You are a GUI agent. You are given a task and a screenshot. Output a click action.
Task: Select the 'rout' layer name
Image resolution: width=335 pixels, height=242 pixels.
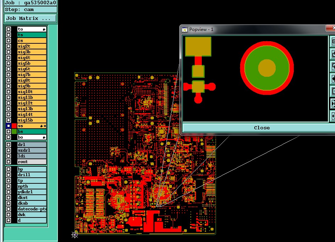pyautogui.click(x=32, y=162)
